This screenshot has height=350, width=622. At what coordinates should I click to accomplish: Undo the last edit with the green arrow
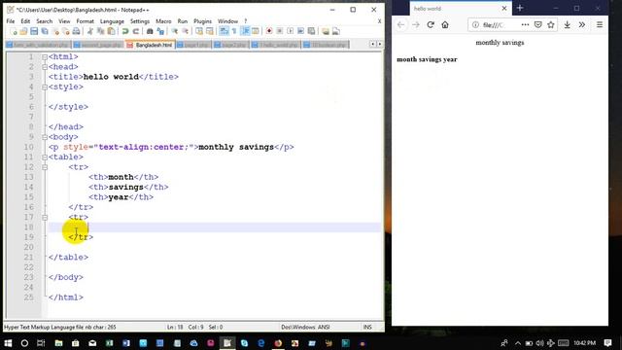[125, 31]
